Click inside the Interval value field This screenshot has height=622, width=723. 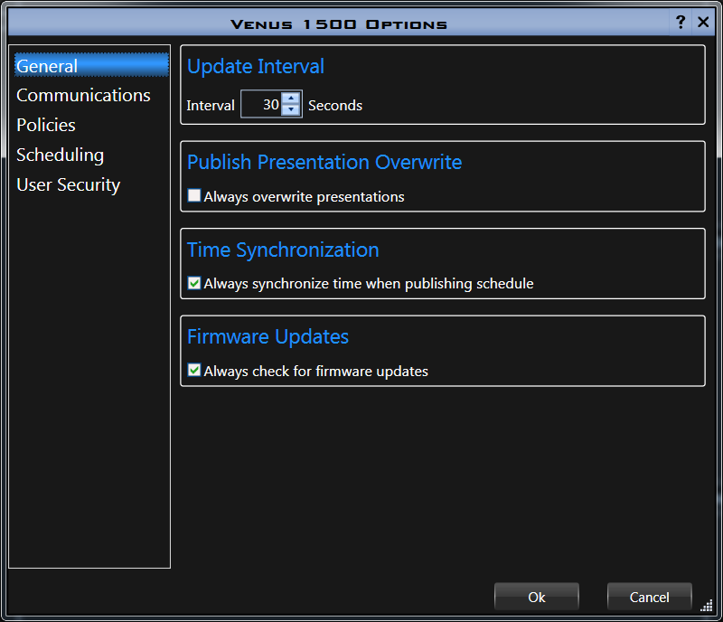tap(261, 105)
